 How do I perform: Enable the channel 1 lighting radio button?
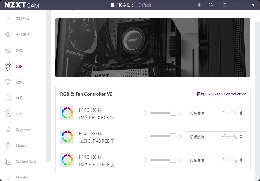point(145,113)
